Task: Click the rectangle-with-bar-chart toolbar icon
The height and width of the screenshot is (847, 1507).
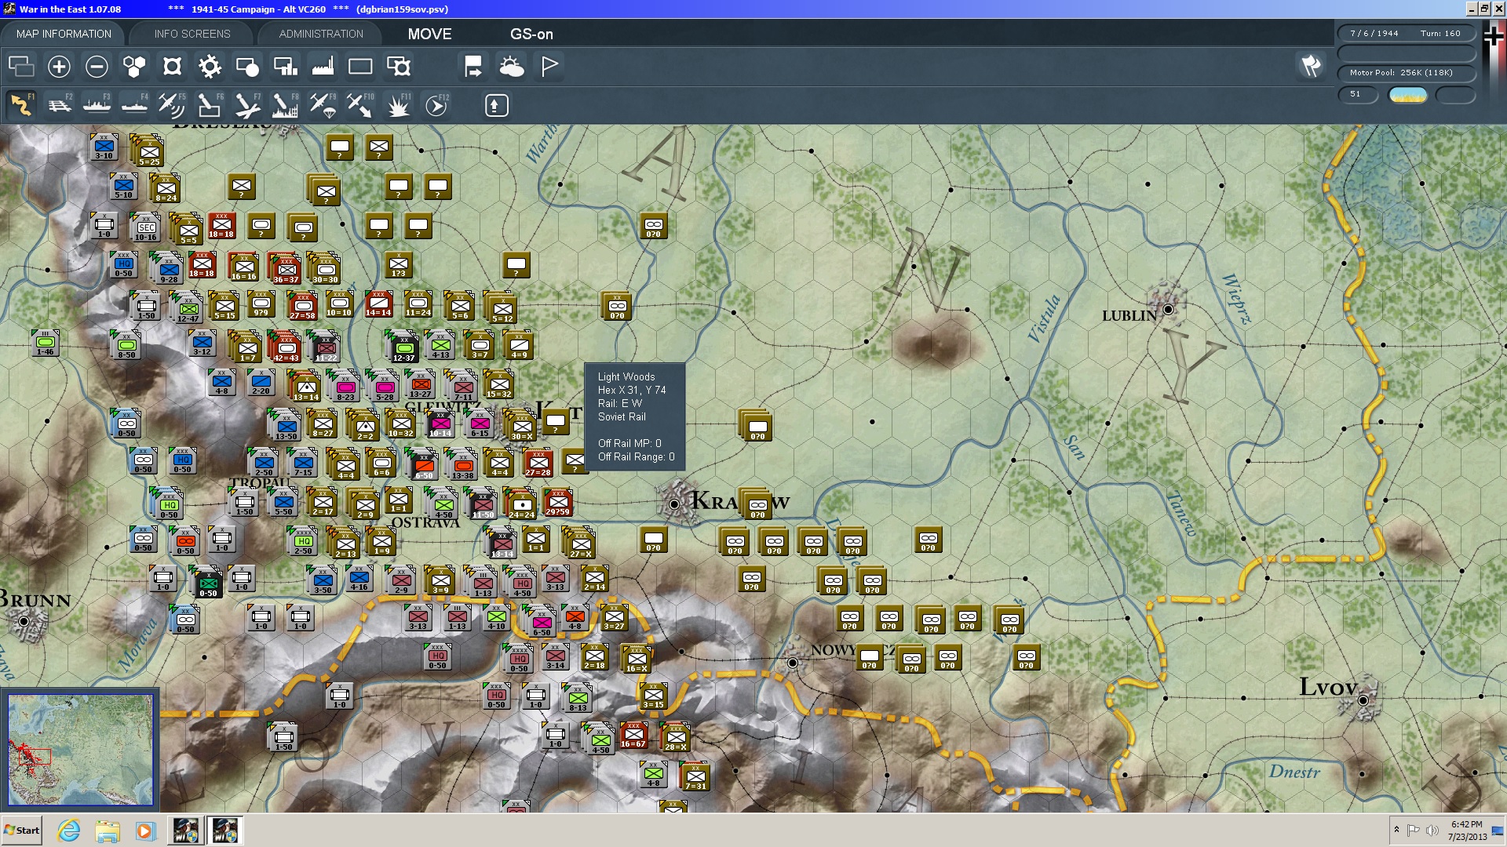Action: pos(285,67)
